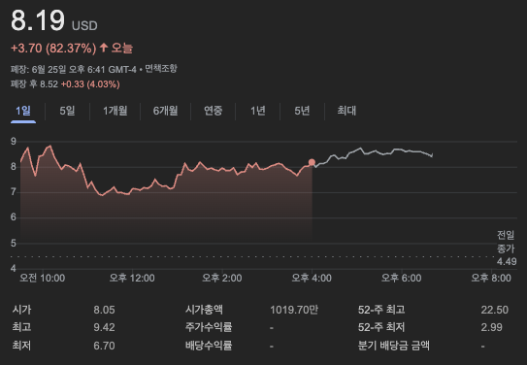
Task: Click the 8.19 current price
Action: (38, 20)
